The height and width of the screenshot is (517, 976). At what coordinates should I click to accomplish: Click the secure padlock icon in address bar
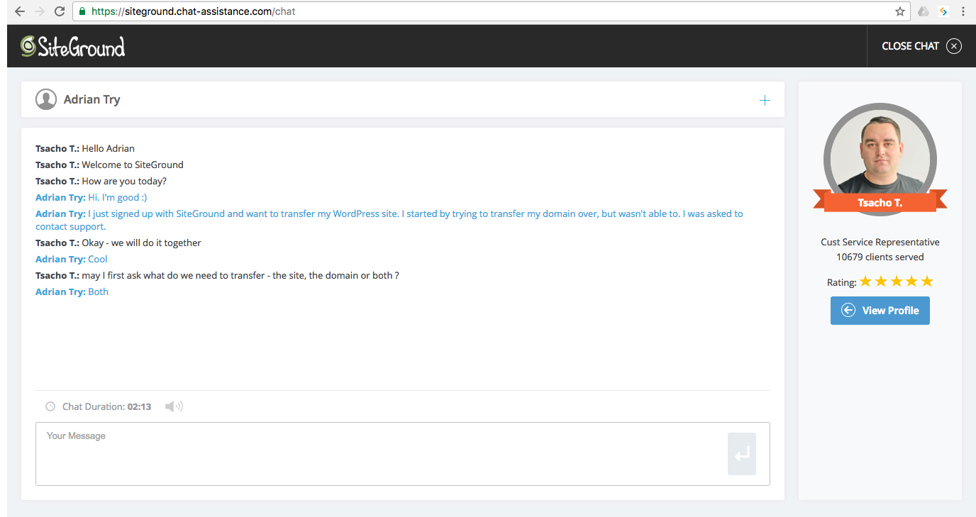pos(82,11)
